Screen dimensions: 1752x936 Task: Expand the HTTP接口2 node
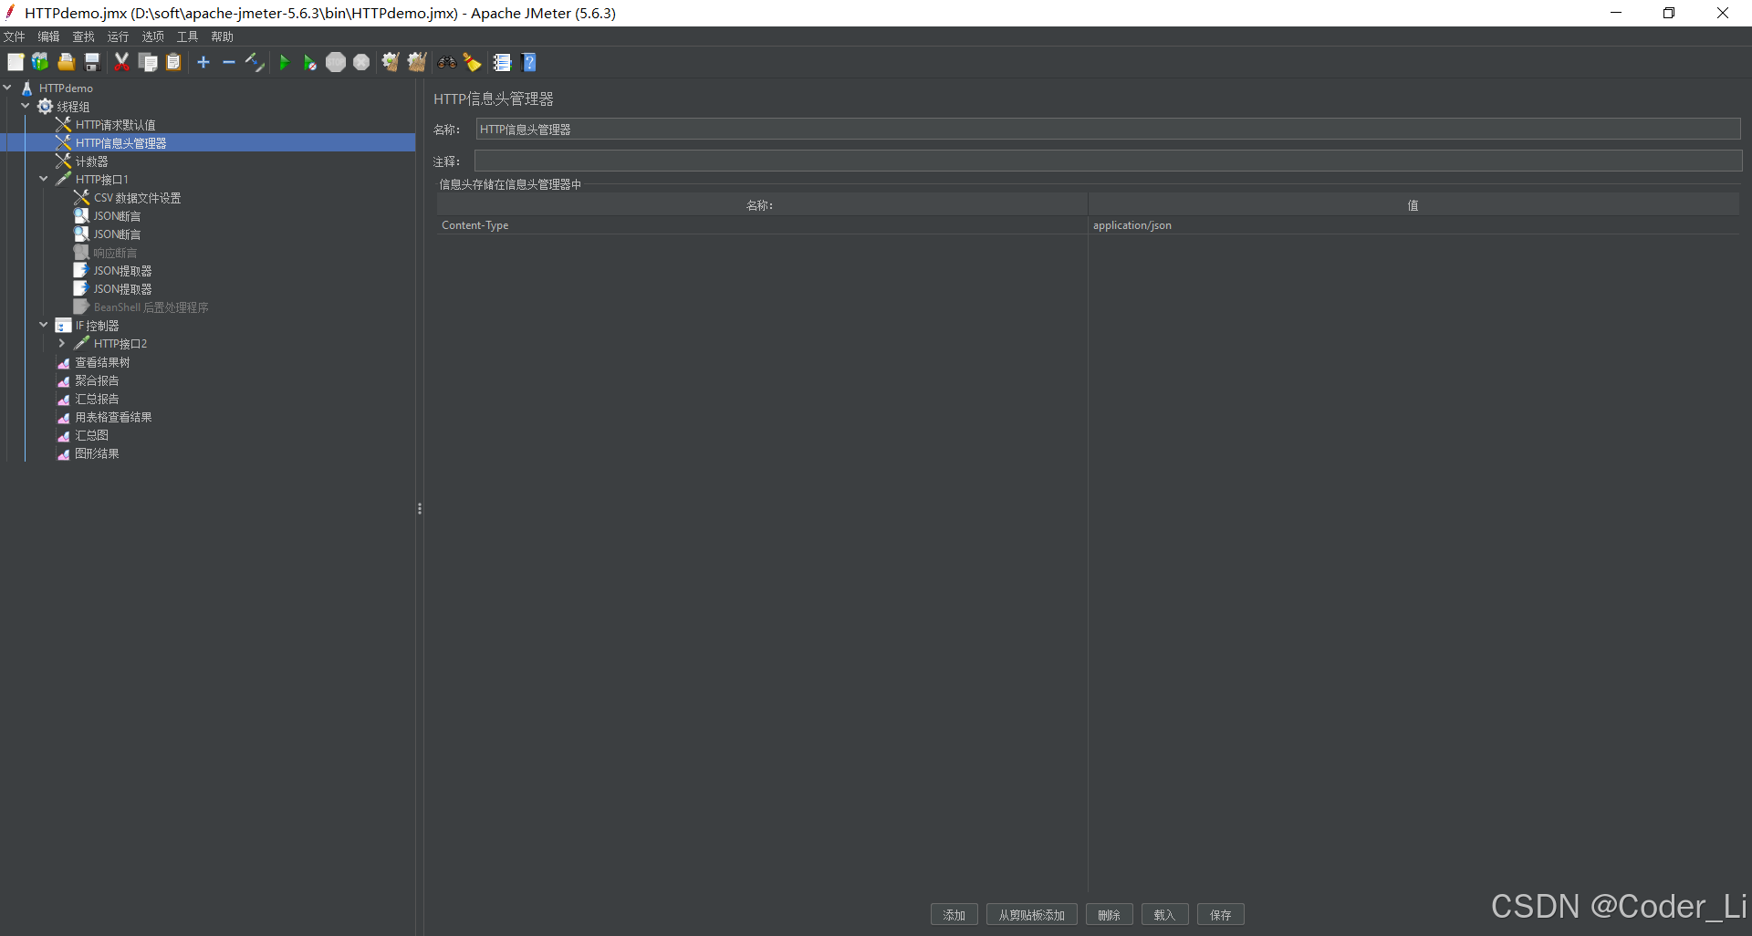click(62, 343)
